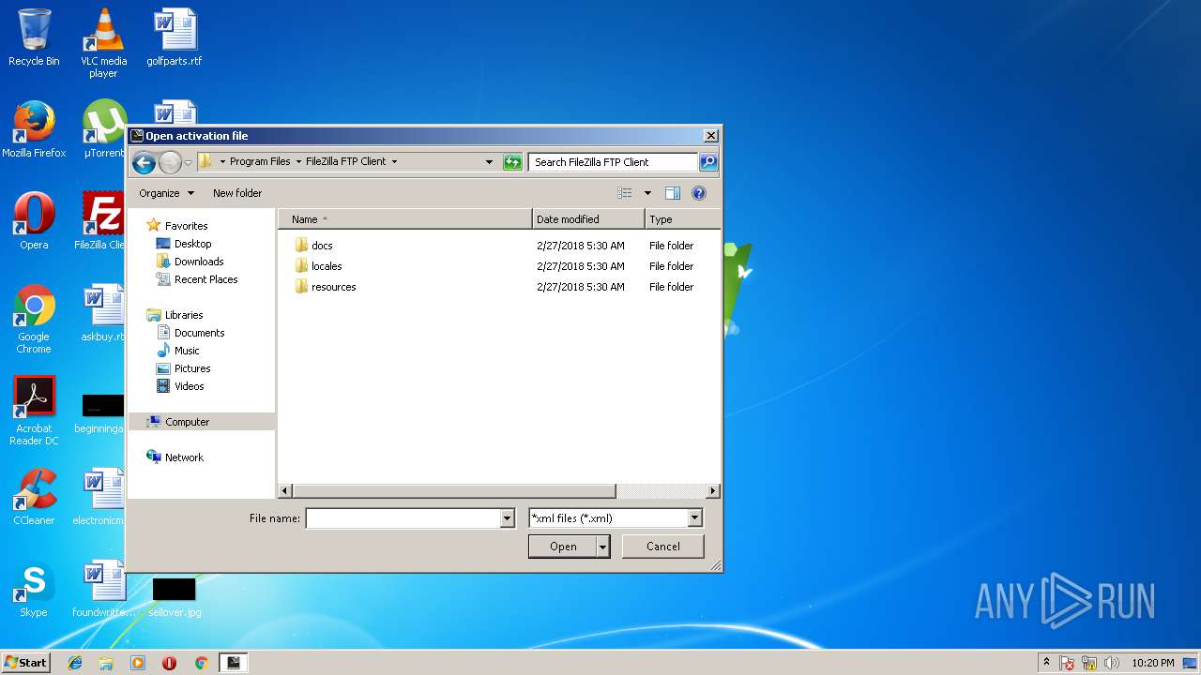Sort by the Name column header
Viewport: 1201px width, 675px height.
pos(405,219)
